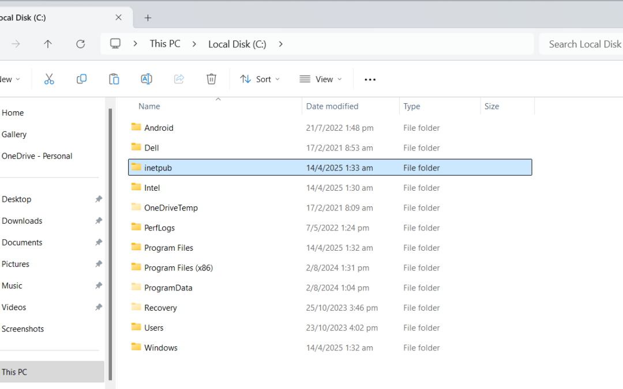The image size is (623, 389).
Task: Expand the chevron after Local Disk (C:)
Action: [x=280, y=44]
